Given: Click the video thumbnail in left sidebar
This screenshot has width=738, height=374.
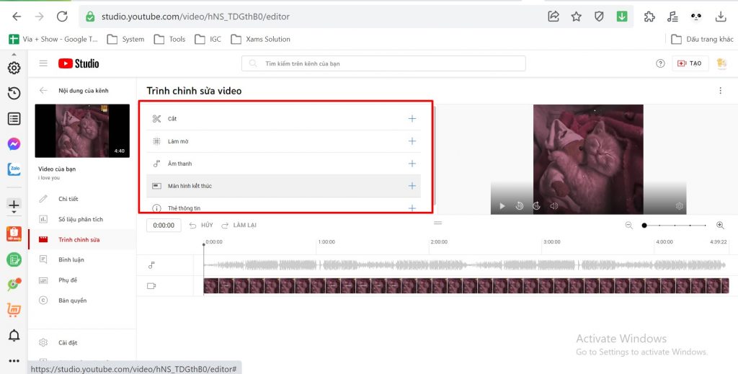Looking at the screenshot, I should (82, 130).
